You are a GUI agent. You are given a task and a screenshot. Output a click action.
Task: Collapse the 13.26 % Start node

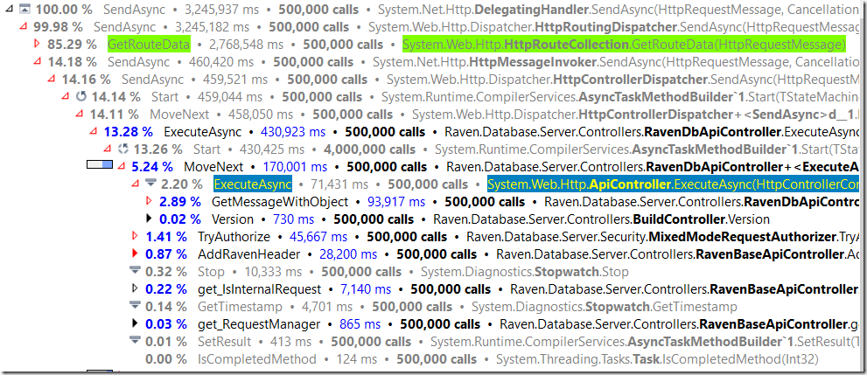tap(108, 149)
